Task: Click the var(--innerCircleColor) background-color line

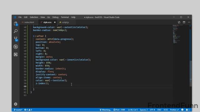Action: tap(63, 60)
